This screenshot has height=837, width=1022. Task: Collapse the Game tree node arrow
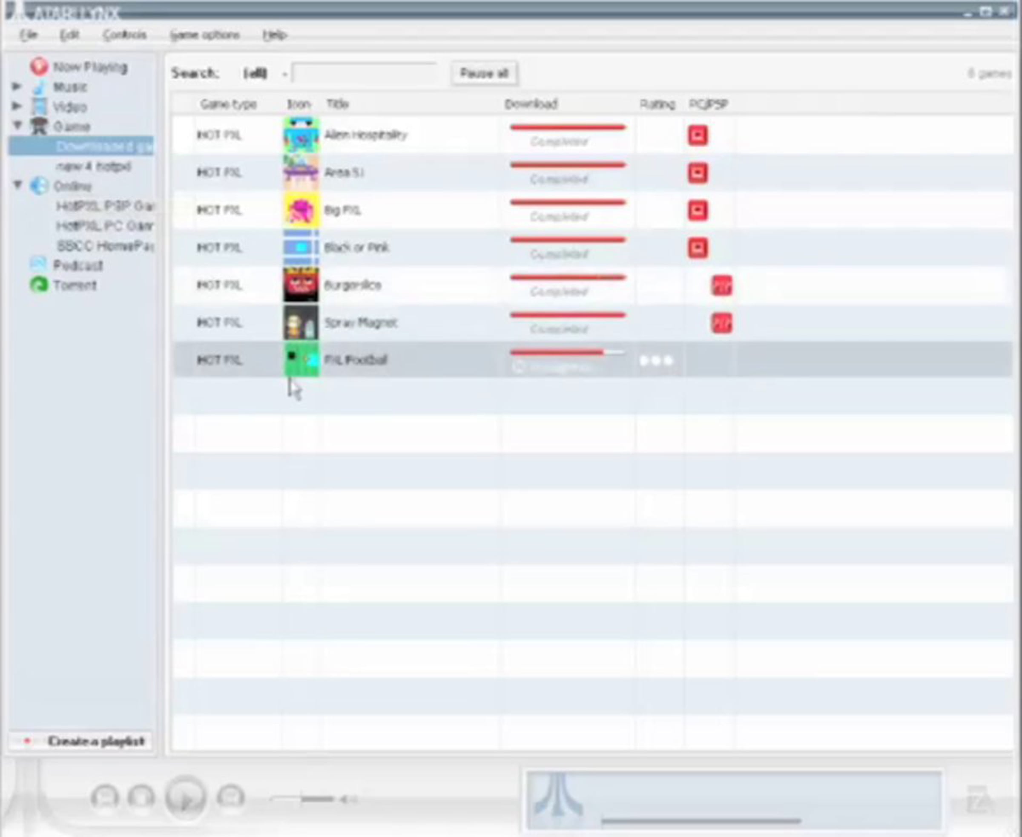[x=18, y=125]
